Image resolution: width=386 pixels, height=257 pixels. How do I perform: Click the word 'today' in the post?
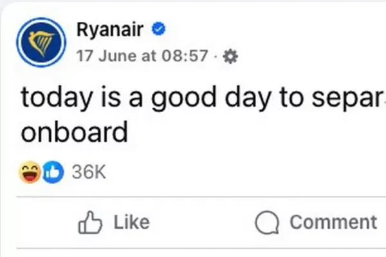pos(57,97)
